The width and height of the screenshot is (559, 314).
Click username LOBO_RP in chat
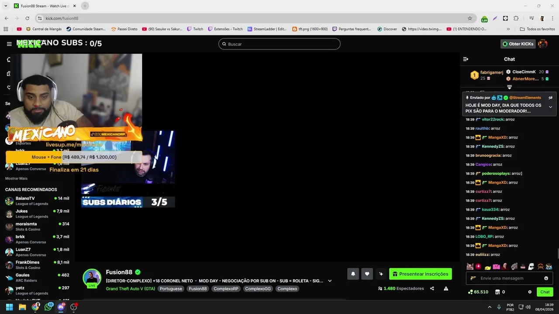pyautogui.click(x=484, y=237)
